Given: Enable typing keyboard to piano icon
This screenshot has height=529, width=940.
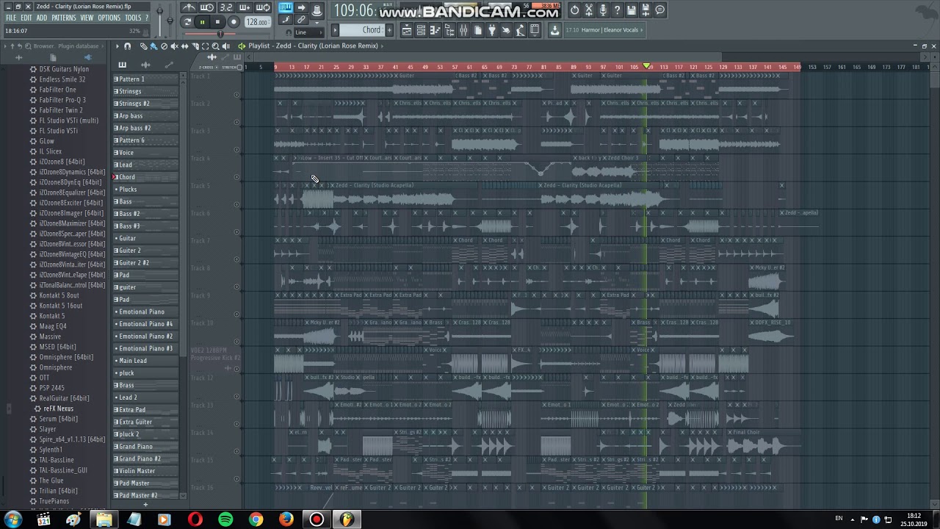Looking at the screenshot, I should (285, 8).
